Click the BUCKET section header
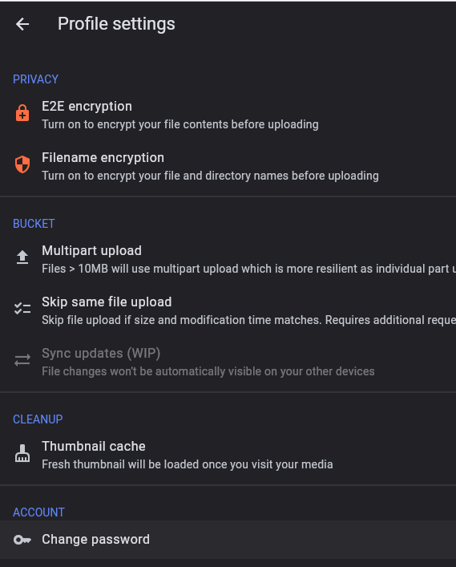This screenshot has width=456, height=567. tap(34, 224)
